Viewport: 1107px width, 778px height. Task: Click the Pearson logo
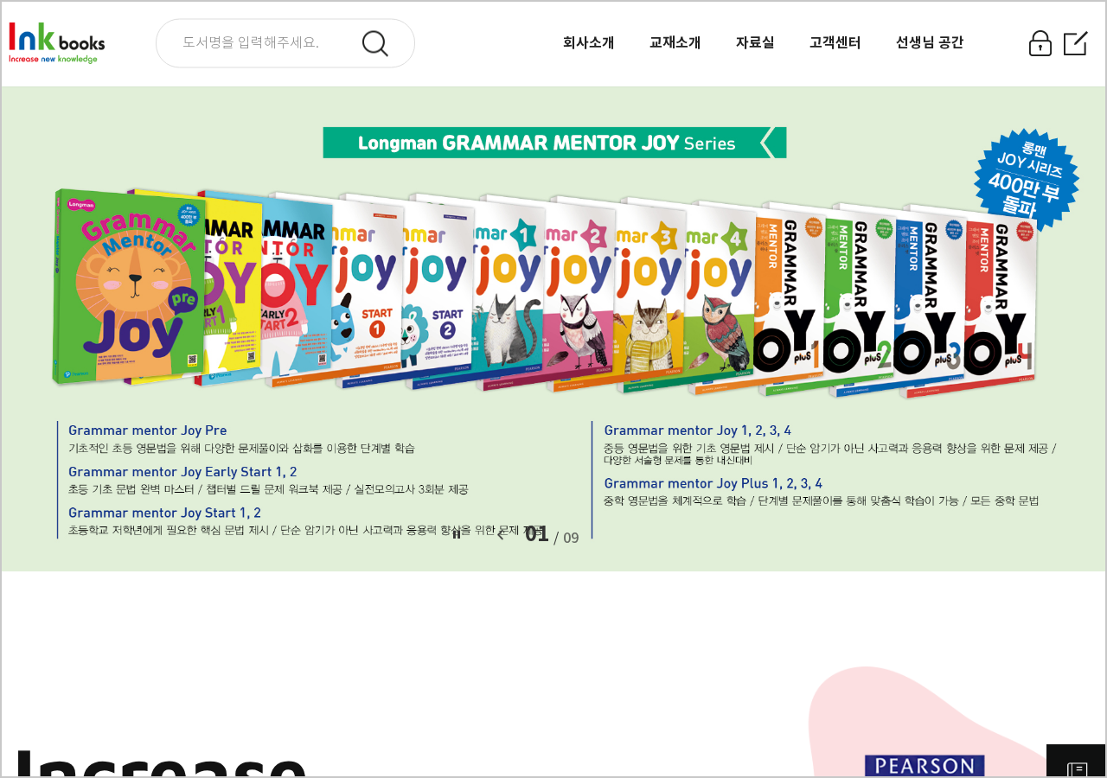coord(925,766)
